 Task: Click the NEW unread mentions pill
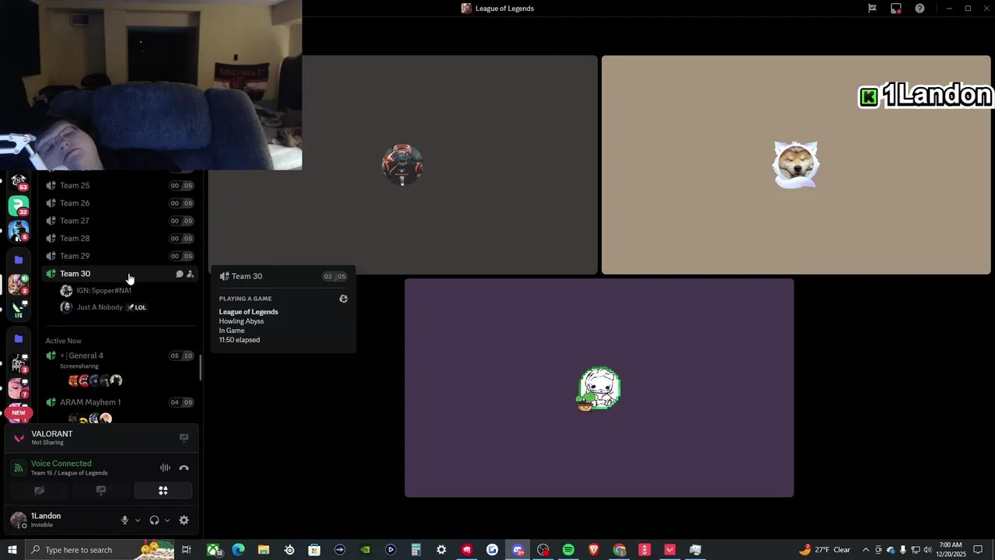click(x=19, y=413)
